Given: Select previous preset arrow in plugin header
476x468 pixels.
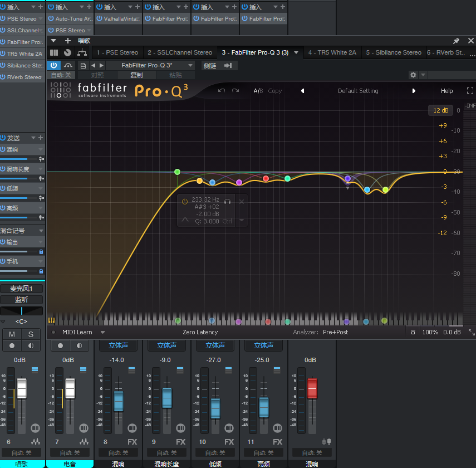Looking at the screenshot, I should 93,65.
